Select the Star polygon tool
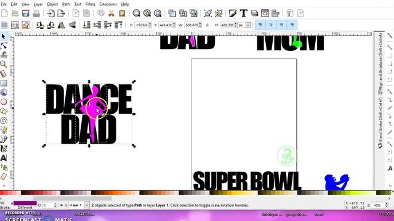The height and width of the screenshot is (221, 394). coord(4,111)
